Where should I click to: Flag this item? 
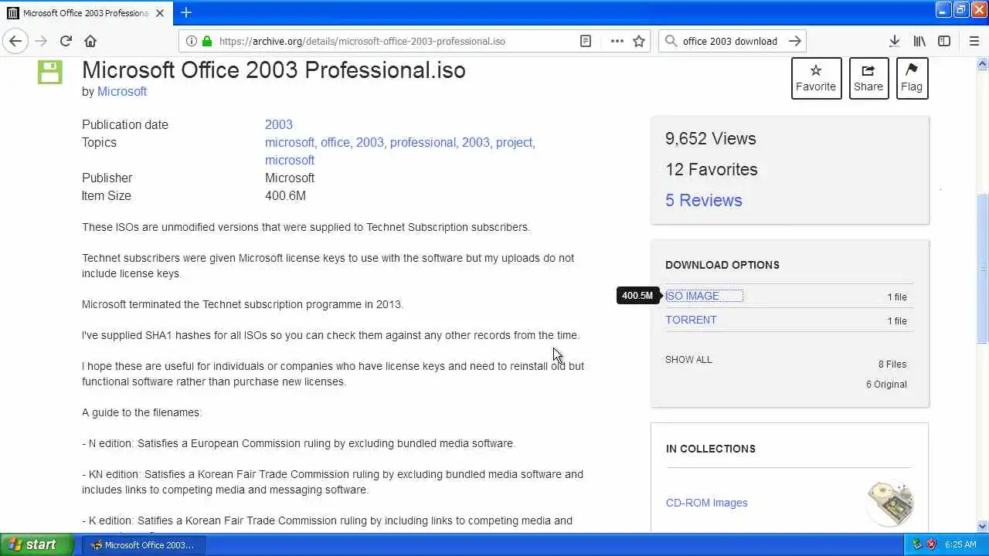pos(912,78)
